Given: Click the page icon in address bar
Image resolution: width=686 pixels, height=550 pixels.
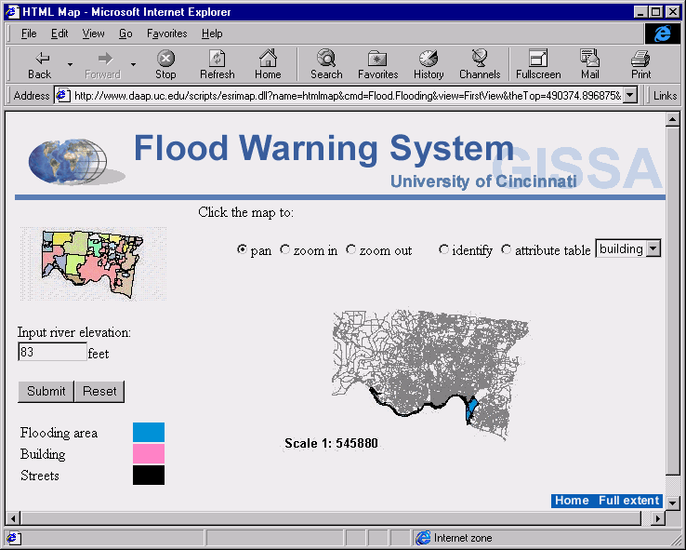Looking at the screenshot, I should click(x=63, y=95).
